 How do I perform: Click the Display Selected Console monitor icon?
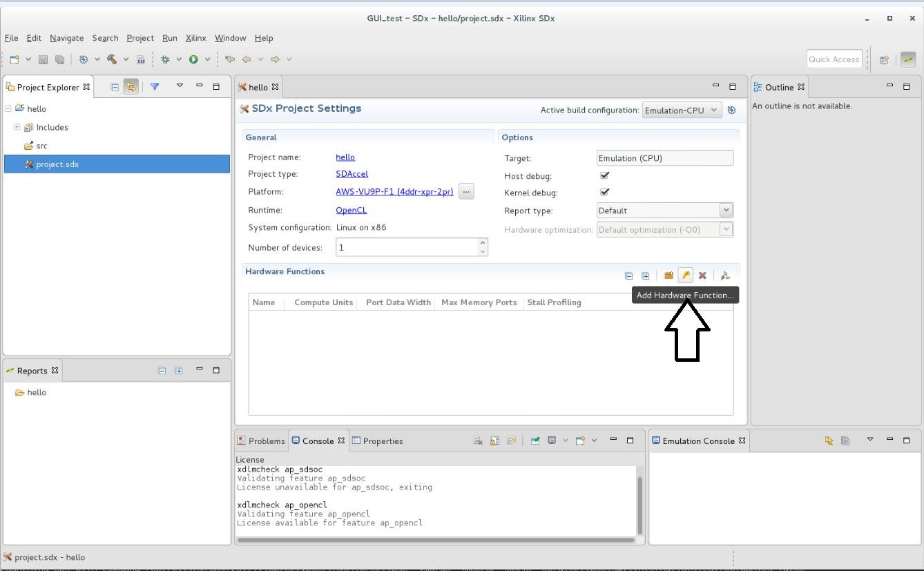tap(552, 441)
